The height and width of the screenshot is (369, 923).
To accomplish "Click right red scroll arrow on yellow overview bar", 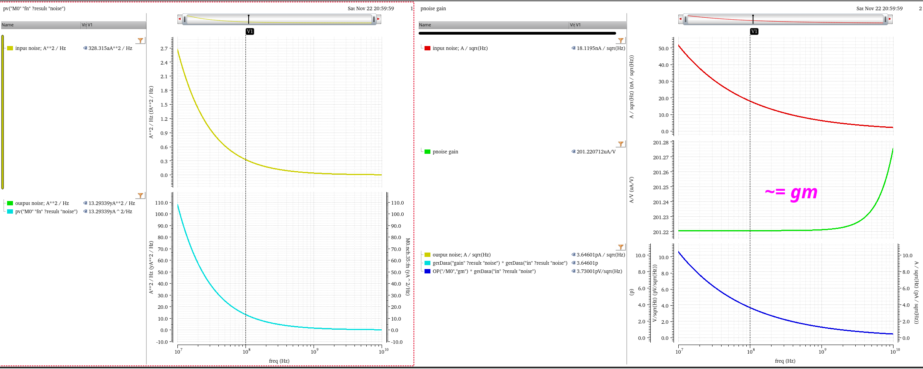I will pos(378,19).
